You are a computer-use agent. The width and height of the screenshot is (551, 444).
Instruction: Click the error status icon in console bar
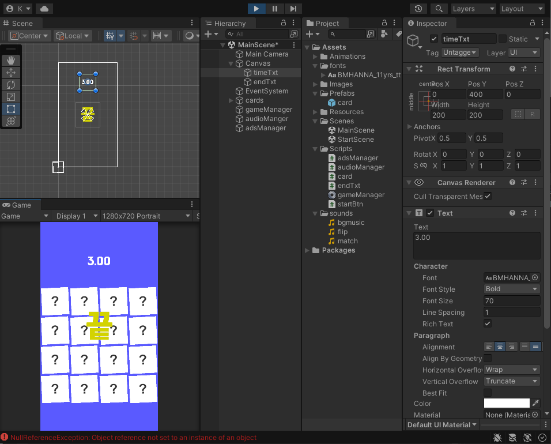[x=4, y=437]
